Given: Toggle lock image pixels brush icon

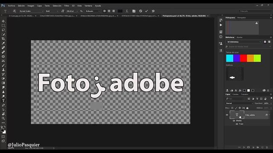Looking at the screenshot, I should click(236, 108).
